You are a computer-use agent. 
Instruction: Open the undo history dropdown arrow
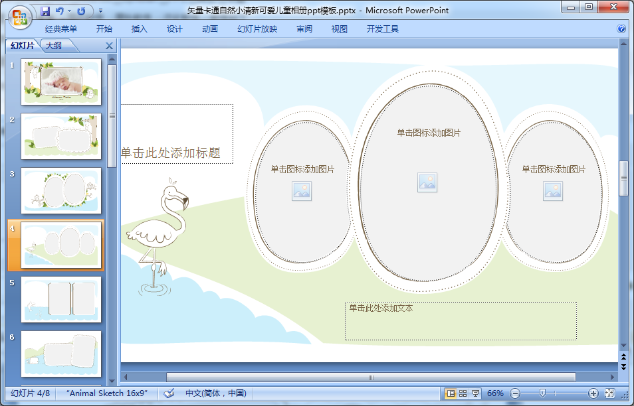(70, 11)
